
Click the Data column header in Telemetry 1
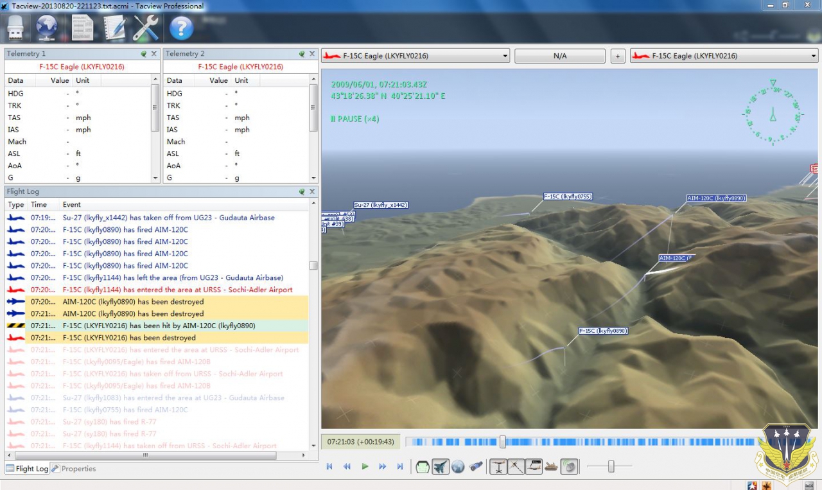[16, 80]
